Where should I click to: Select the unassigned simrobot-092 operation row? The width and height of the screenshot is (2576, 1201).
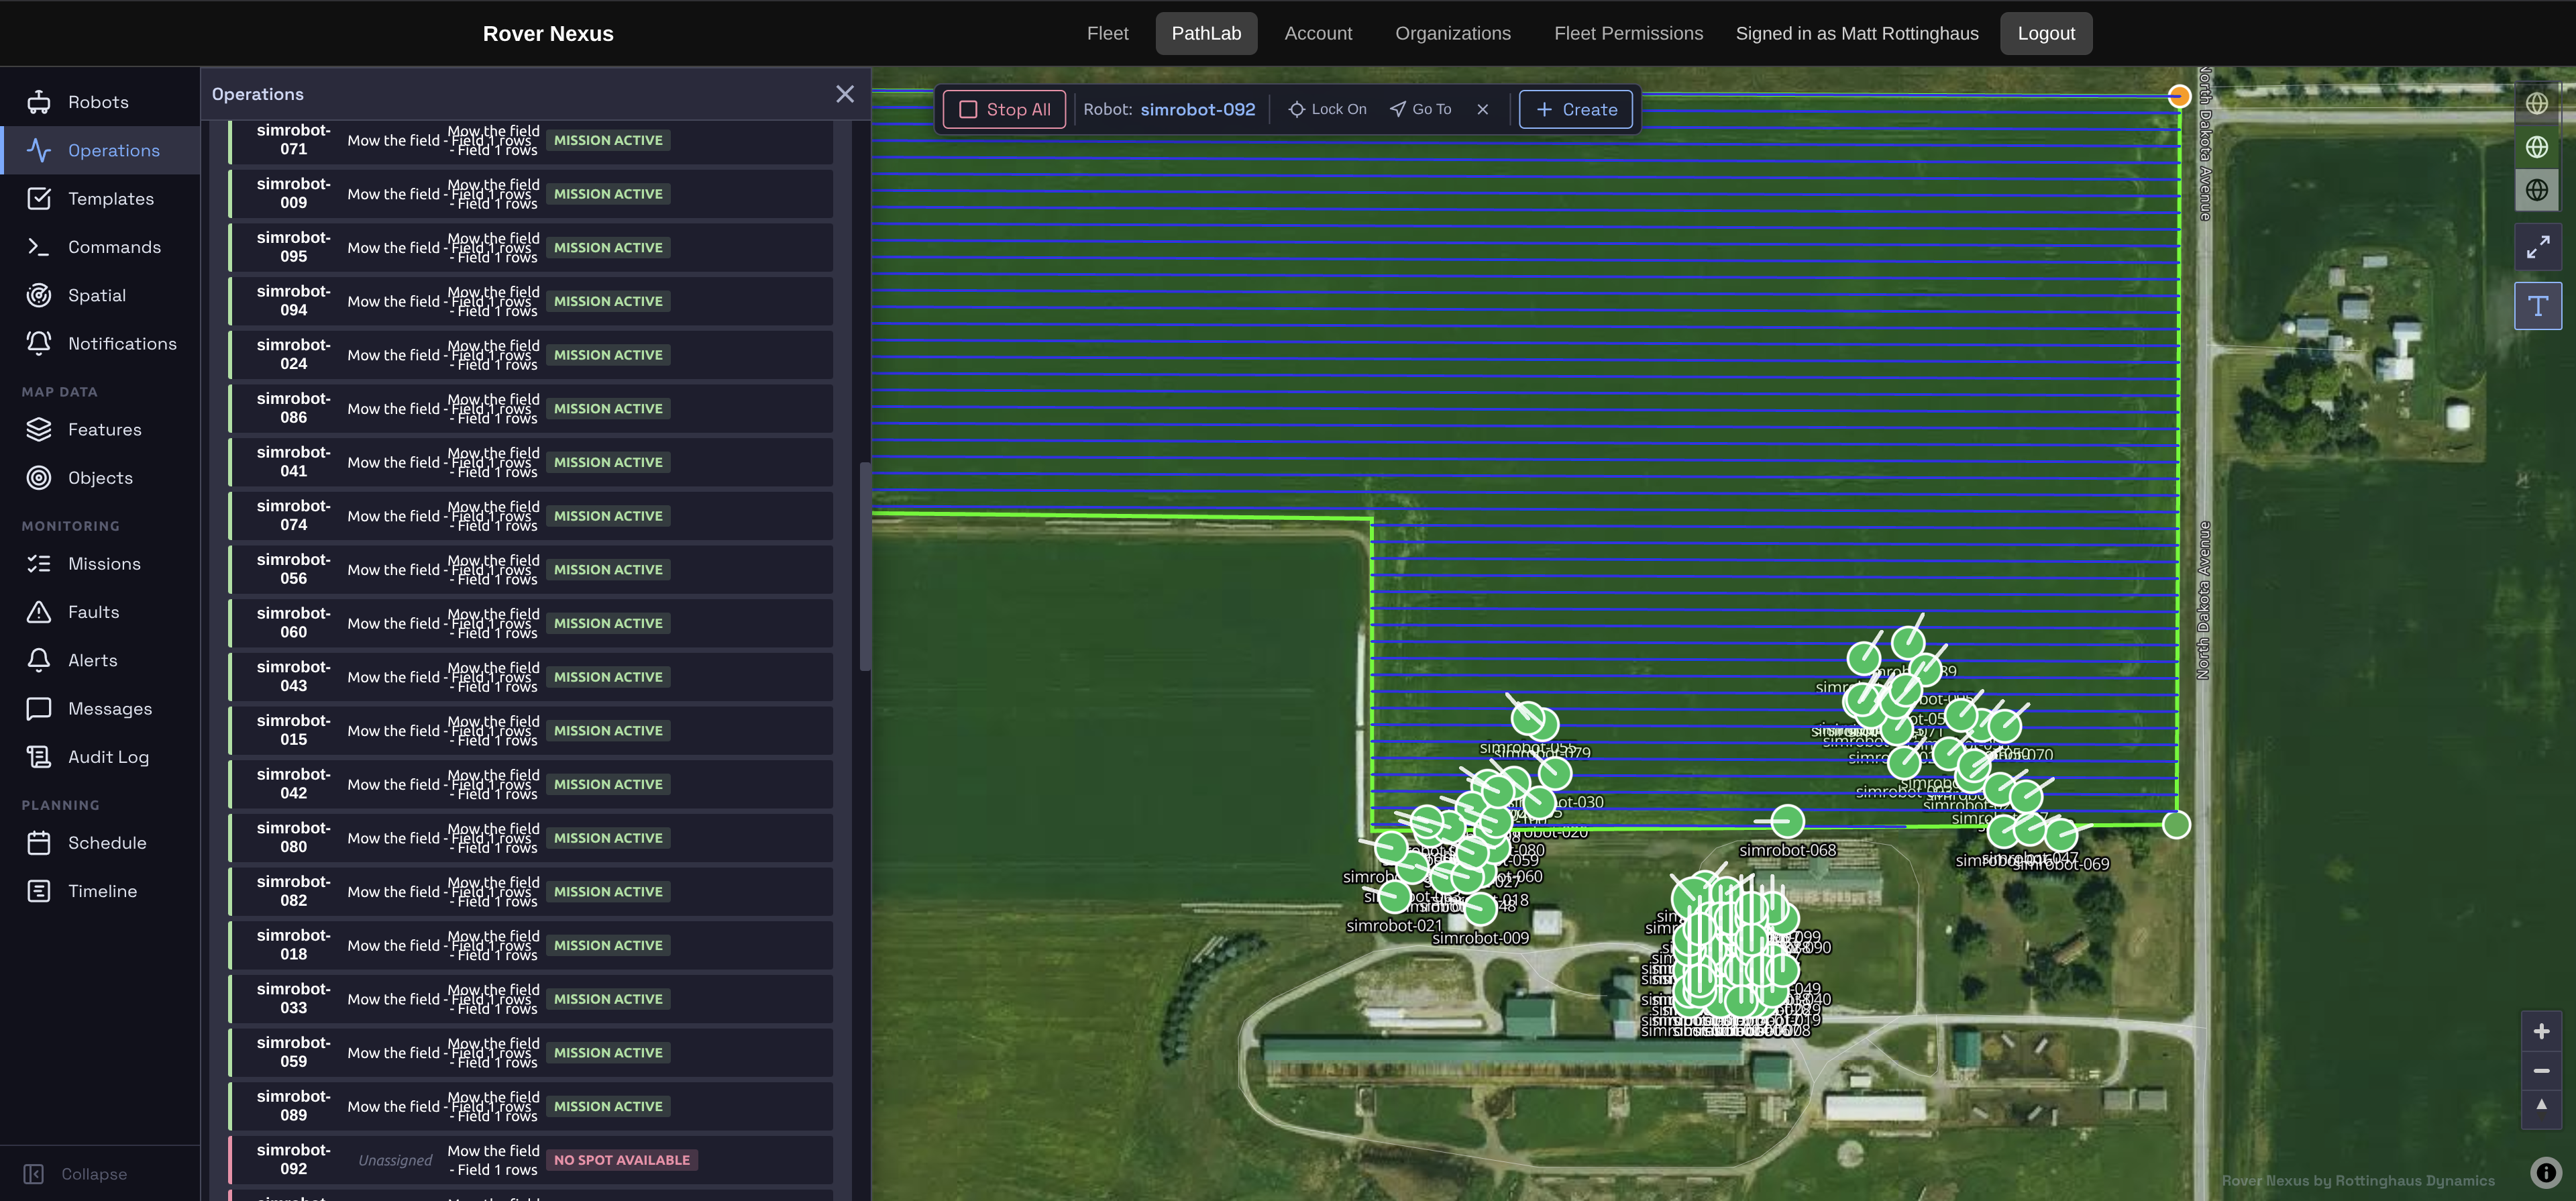pos(531,1160)
